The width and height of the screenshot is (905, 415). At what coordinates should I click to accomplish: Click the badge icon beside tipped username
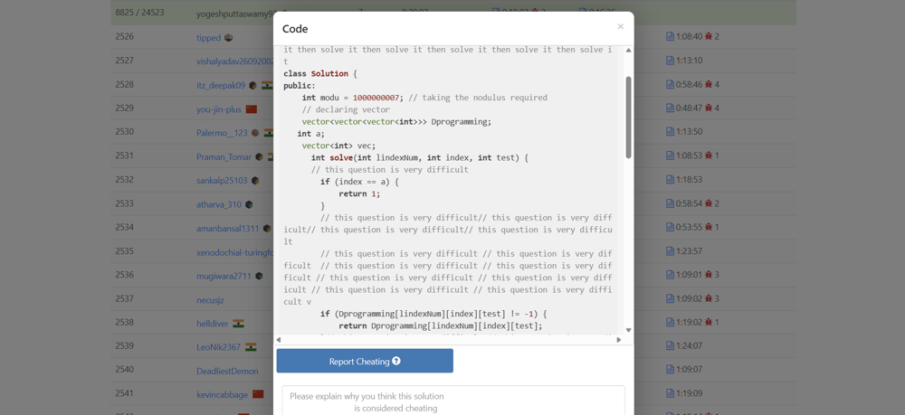pos(228,38)
